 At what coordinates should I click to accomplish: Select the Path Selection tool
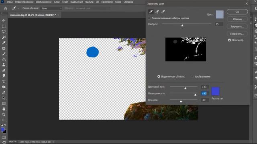pos(4,98)
